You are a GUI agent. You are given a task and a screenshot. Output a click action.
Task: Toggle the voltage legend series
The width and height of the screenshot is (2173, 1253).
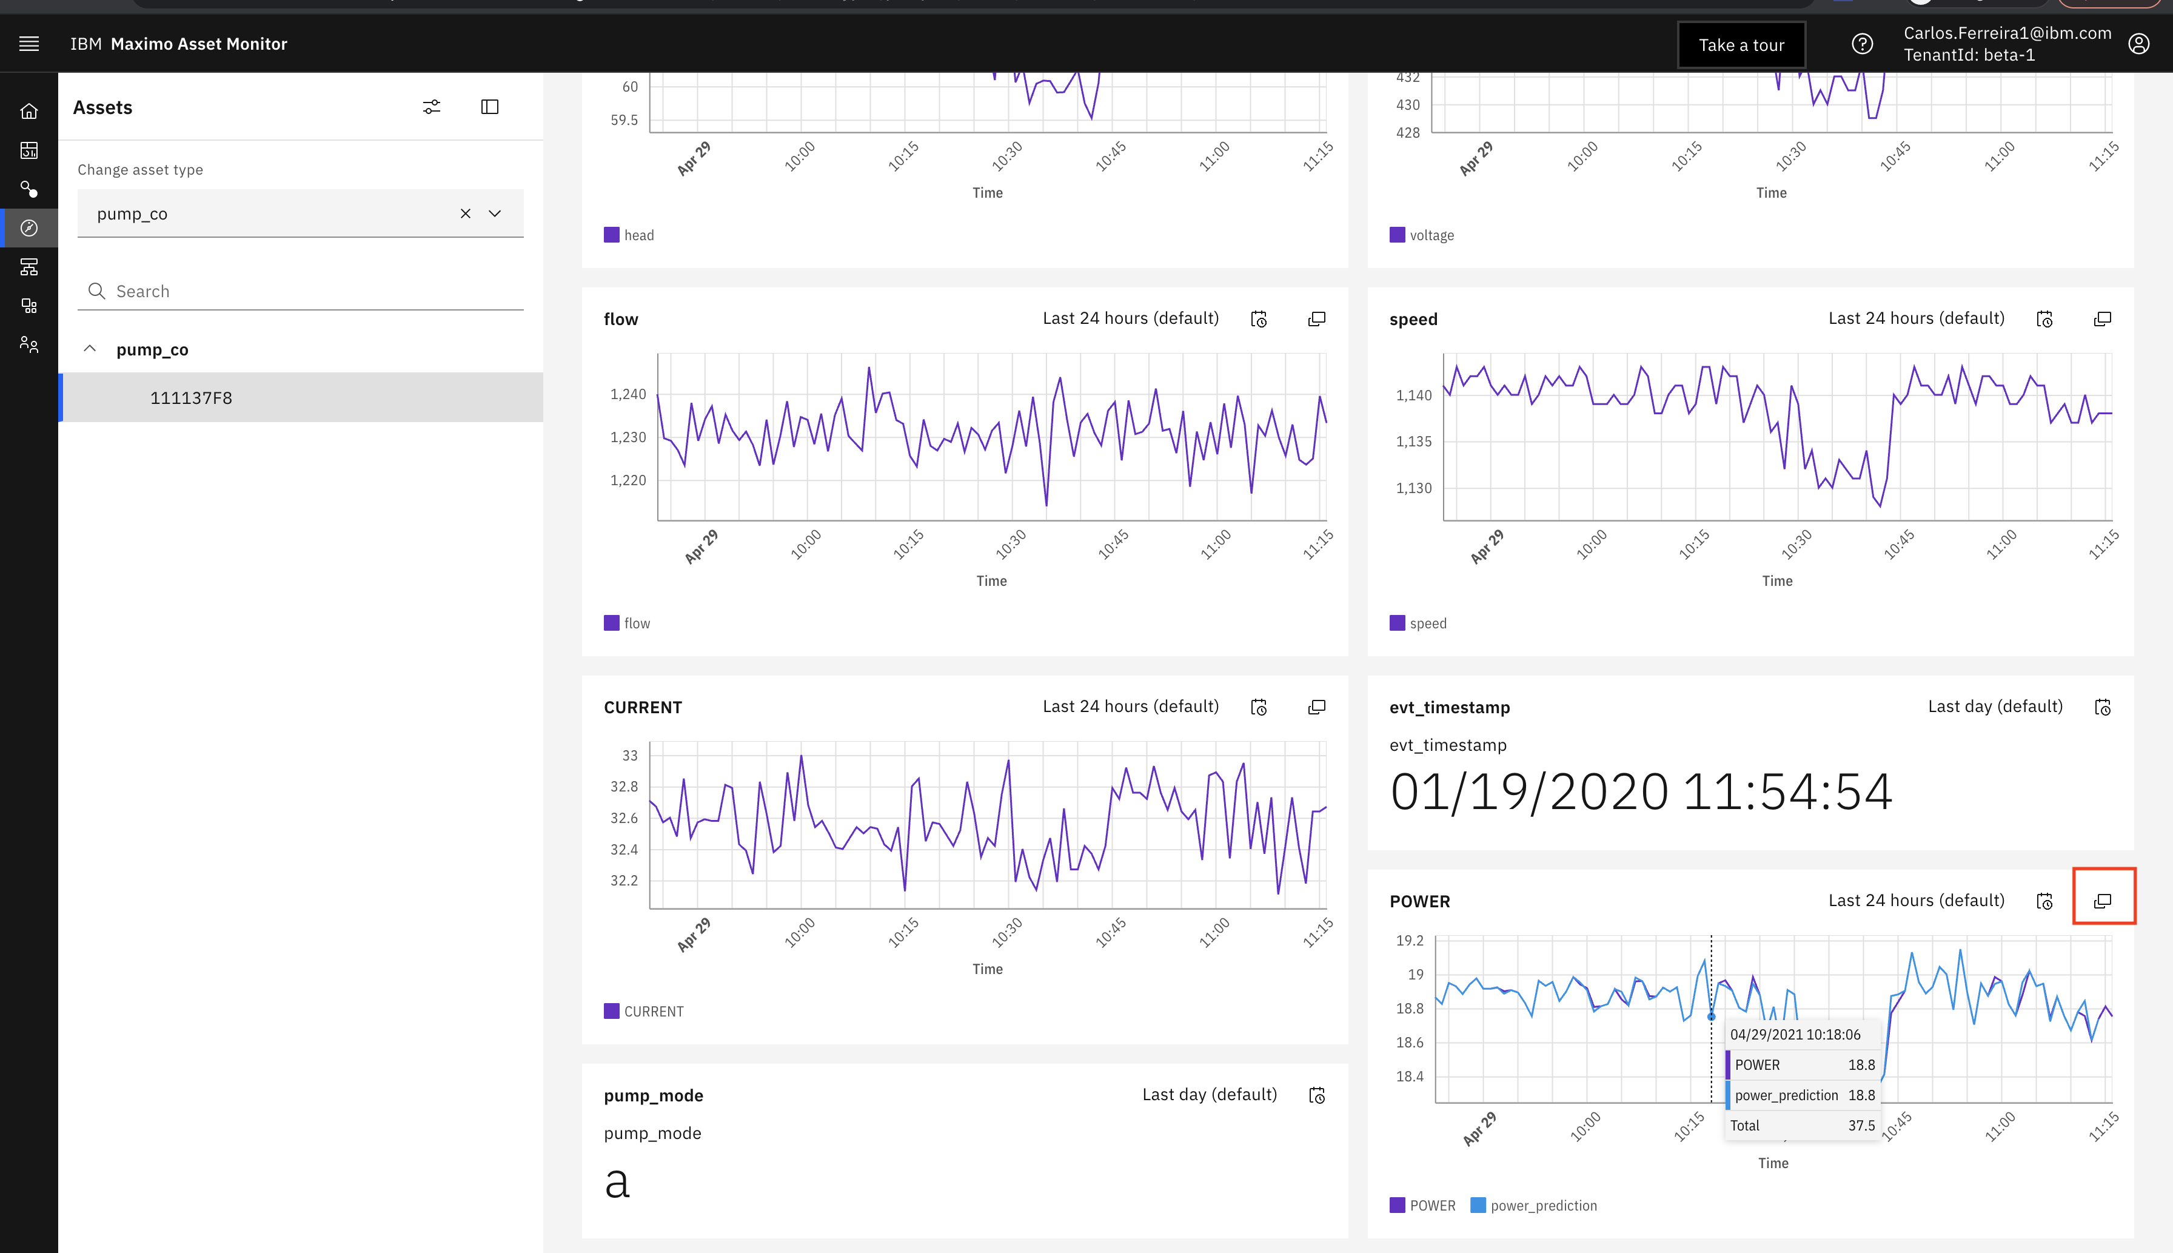click(1422, 235)
